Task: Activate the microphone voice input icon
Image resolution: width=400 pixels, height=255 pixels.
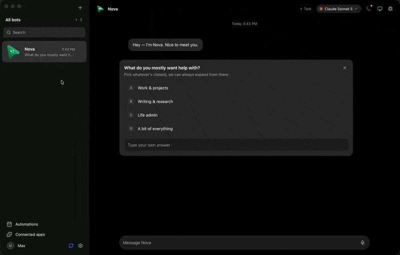Action: [x=362, y=243]
